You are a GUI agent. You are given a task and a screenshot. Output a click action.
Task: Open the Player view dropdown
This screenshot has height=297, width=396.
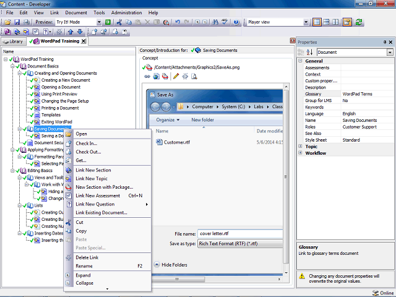(306, 22)
